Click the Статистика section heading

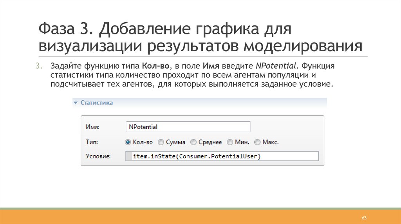click(x=96, y=103)
